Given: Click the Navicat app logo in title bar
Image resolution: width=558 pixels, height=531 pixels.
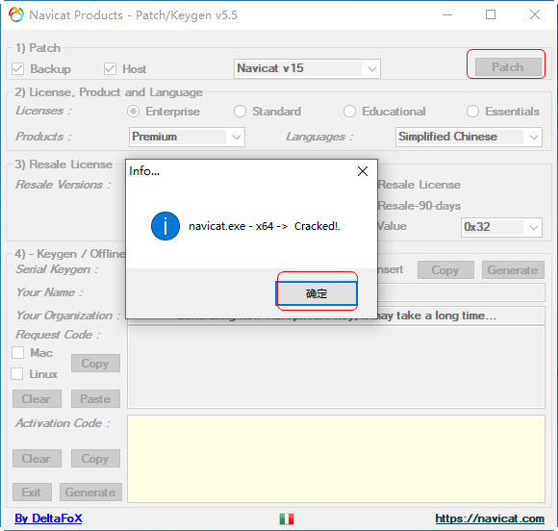Looking at the screenshot, I should (16, 15).
